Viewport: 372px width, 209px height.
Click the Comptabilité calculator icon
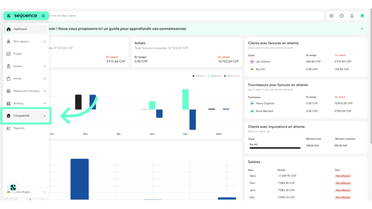click(x=9, y=116)
